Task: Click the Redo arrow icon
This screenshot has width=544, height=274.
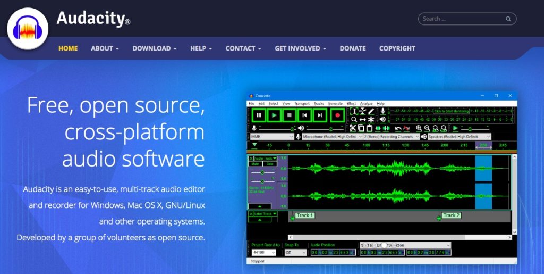Action: [x=406, y=129]
